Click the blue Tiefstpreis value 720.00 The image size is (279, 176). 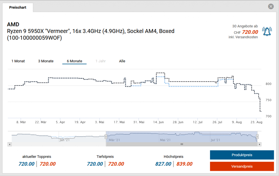[95, 164]
